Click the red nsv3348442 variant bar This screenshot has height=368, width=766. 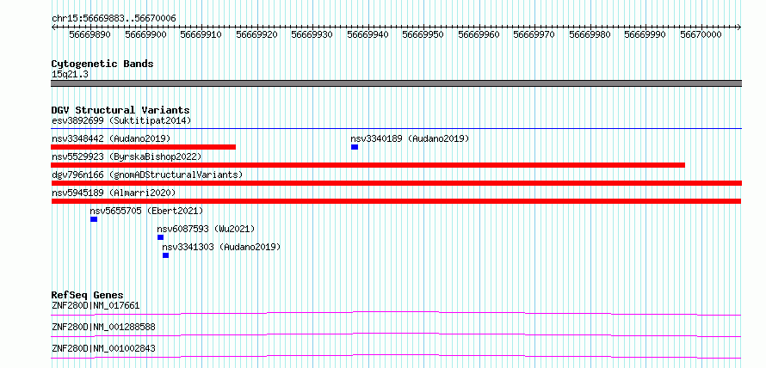click(144, 147)
